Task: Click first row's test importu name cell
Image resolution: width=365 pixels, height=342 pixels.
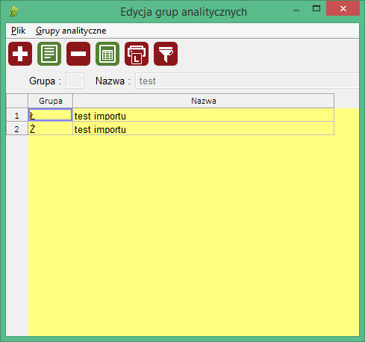Action: point(203,115)
